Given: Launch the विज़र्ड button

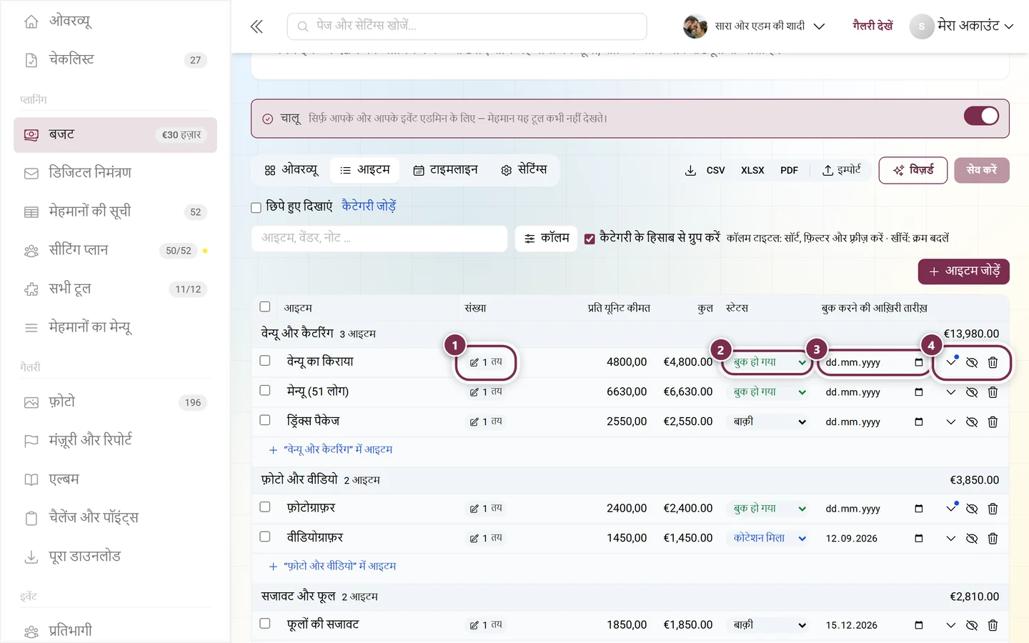Looking at the screenshot, I should (913, 170).
